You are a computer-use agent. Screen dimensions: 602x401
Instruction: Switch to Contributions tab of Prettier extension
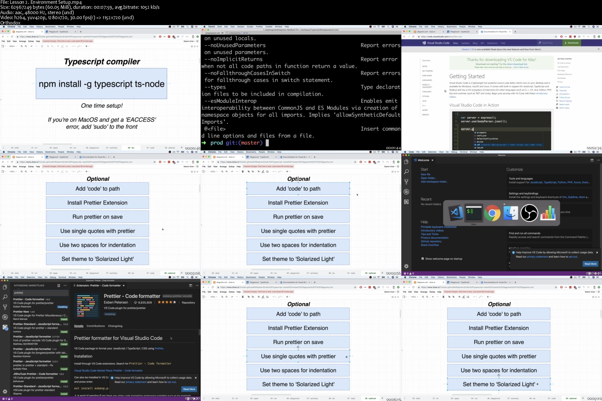[96, 326]
